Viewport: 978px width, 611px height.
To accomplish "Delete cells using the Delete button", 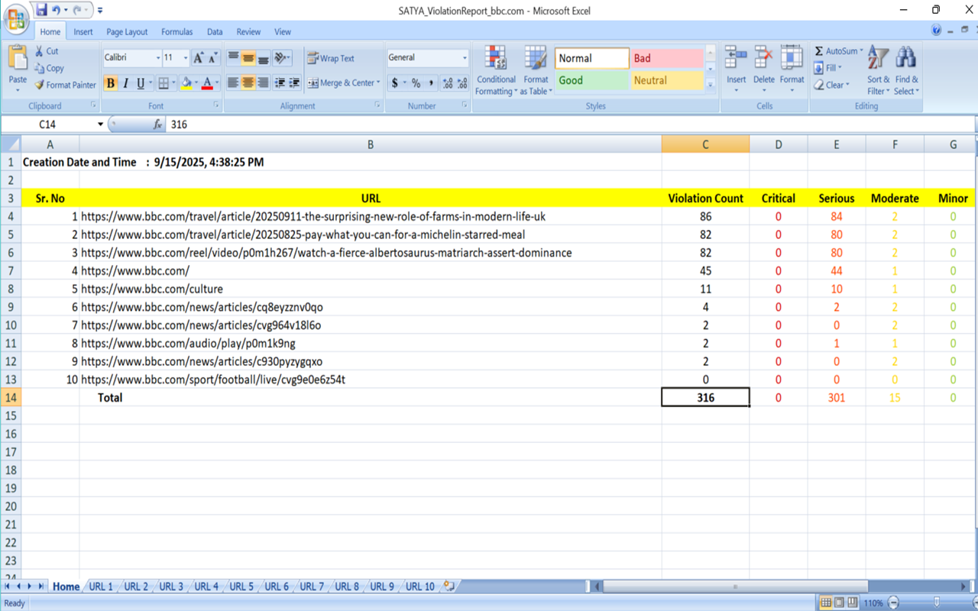I will [x=763, y=69].
